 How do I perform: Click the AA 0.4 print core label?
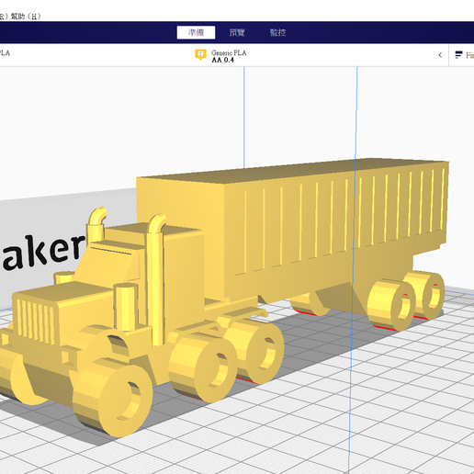click(x=222, y=60)
